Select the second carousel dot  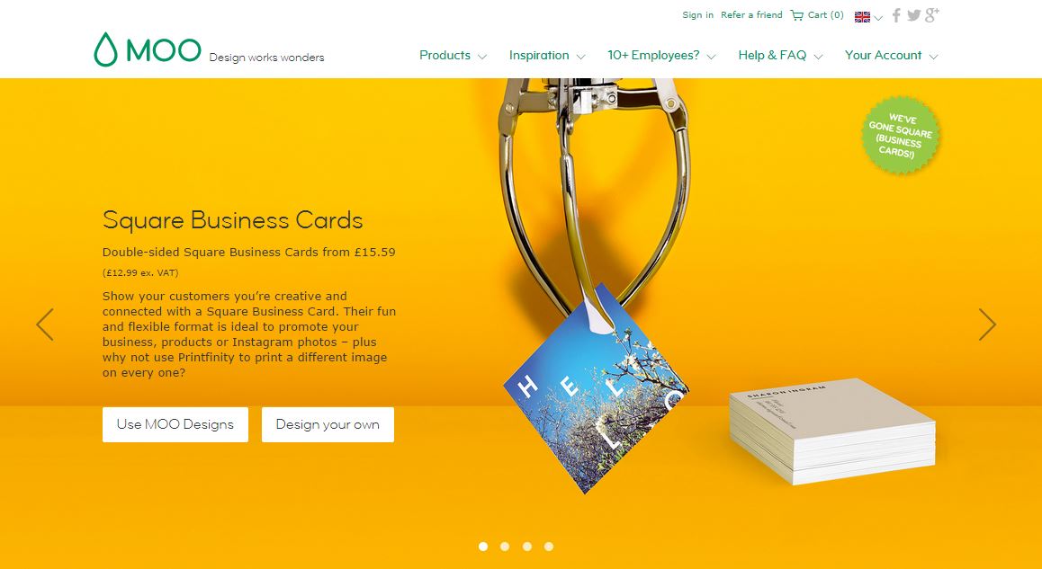[x=505, y=547]
